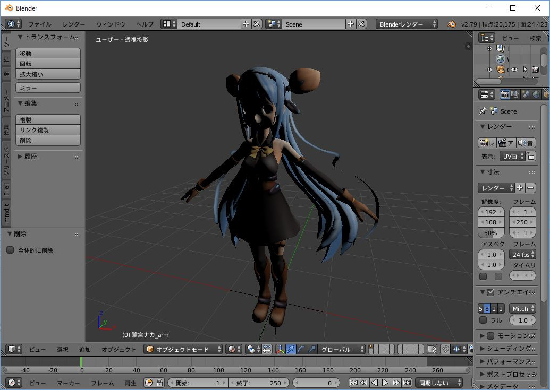Open the ウィンドウ menu
The width and height of the screenshot is (550, 390).
111,24
